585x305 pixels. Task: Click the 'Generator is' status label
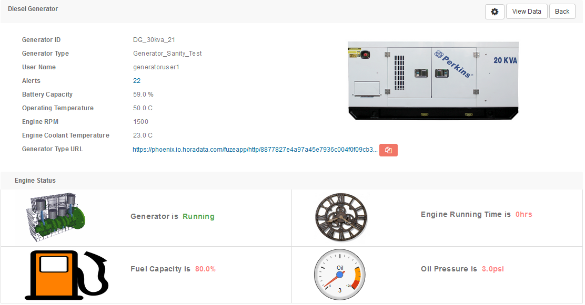(154, 216)
